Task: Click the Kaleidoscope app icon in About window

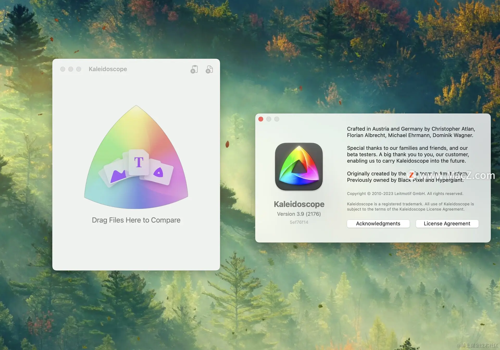Action: tap(299, 167)
